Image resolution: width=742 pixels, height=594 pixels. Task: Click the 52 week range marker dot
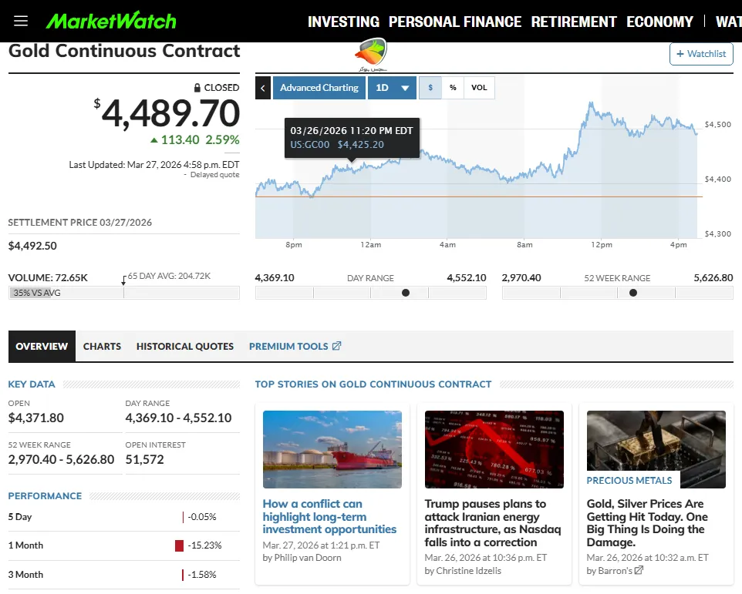coord(633,293)
